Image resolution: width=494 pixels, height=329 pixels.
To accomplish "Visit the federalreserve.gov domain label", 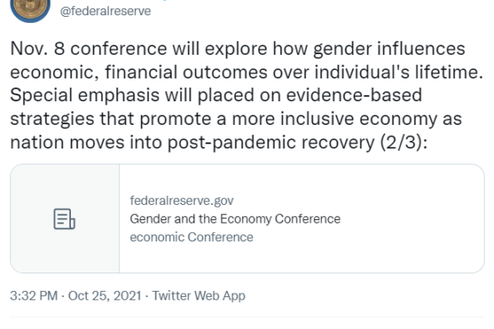I will click(182, 201).
